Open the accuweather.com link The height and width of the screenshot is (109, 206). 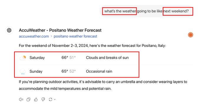tap(34, 36)
